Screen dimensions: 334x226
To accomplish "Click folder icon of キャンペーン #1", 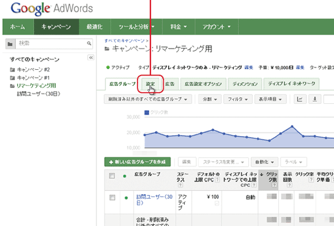I will click(12, 78).
